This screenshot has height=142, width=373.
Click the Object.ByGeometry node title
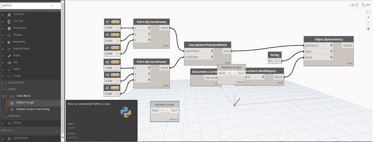tap(329, 39)
